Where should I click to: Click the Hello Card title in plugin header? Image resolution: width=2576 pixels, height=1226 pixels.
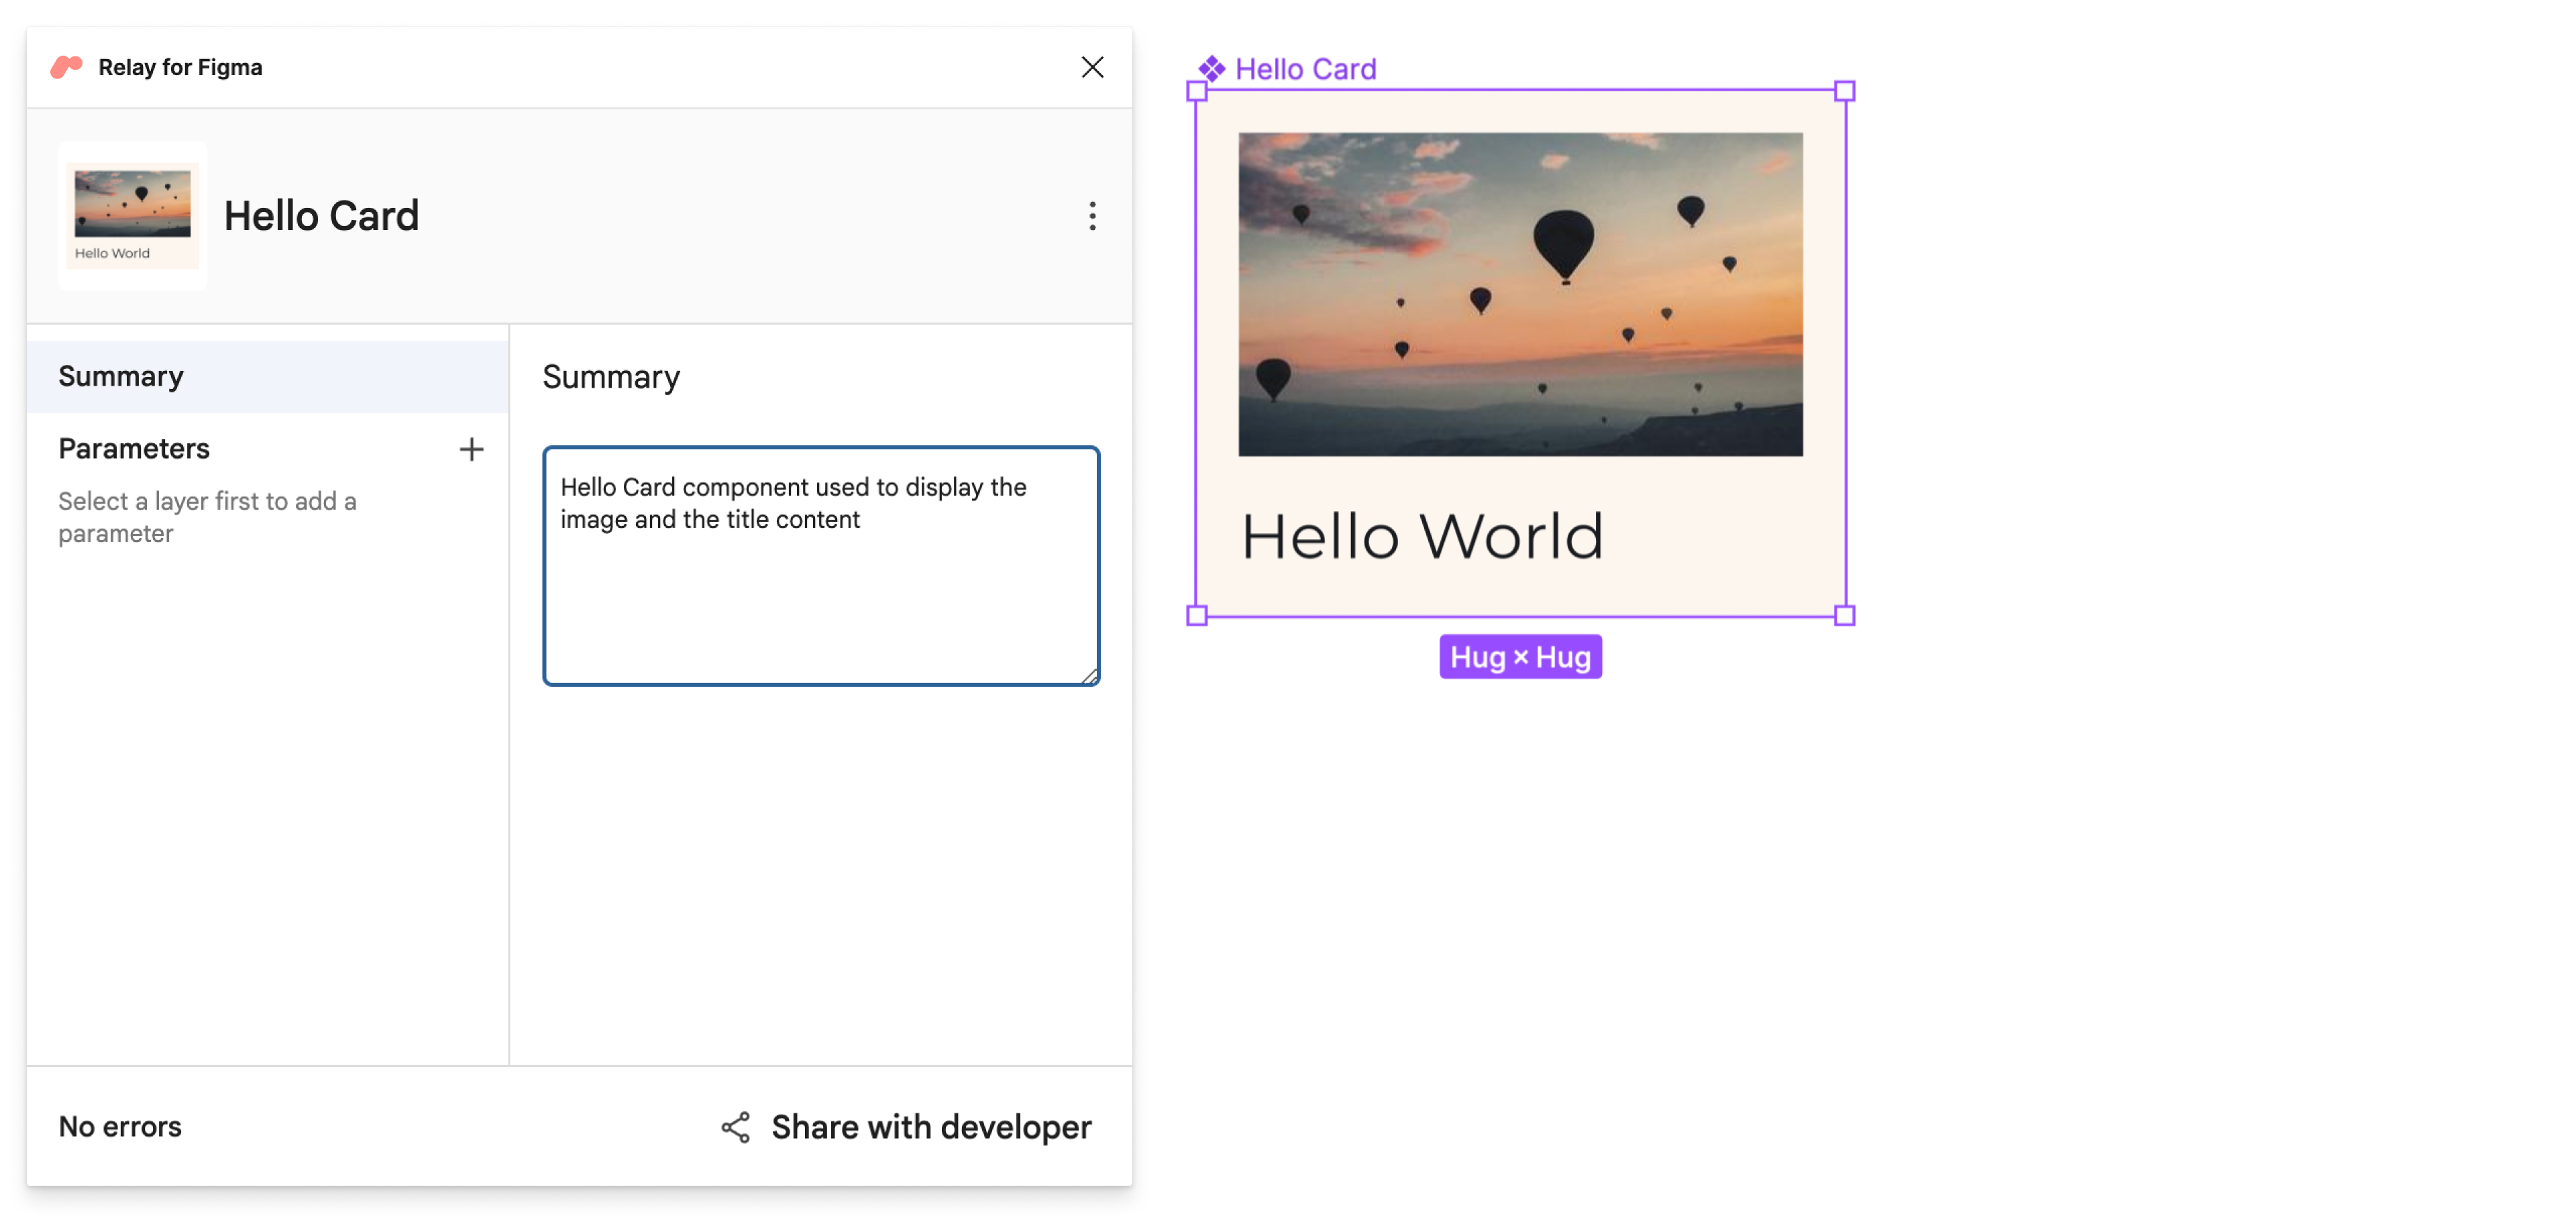(321, 216)
